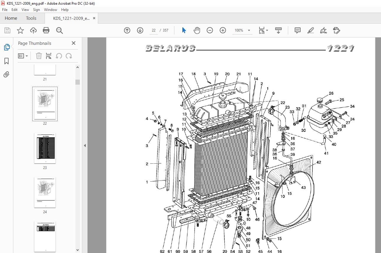381x253 pixels.
Task: Close the Page Thumbnails panel
Action: click(74, 43)
